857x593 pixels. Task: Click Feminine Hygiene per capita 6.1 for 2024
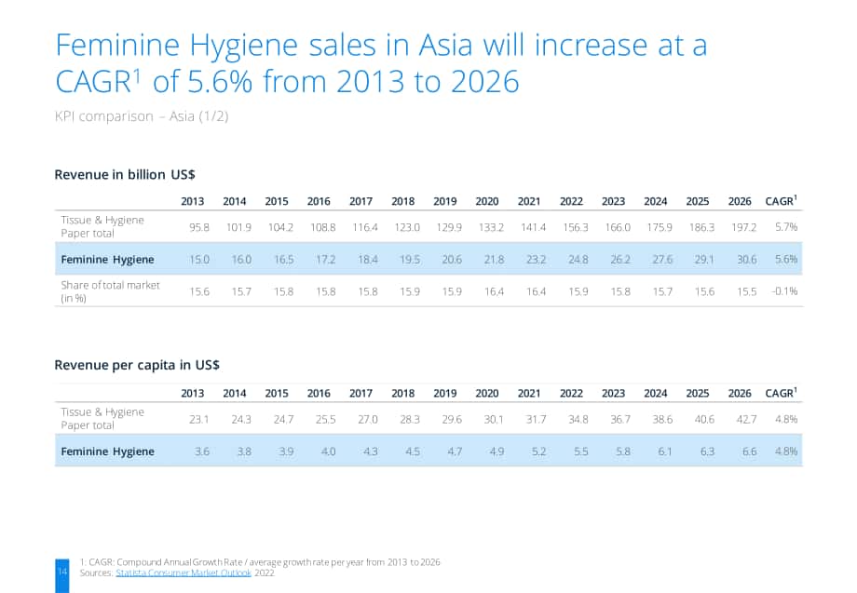coord(665,451)
